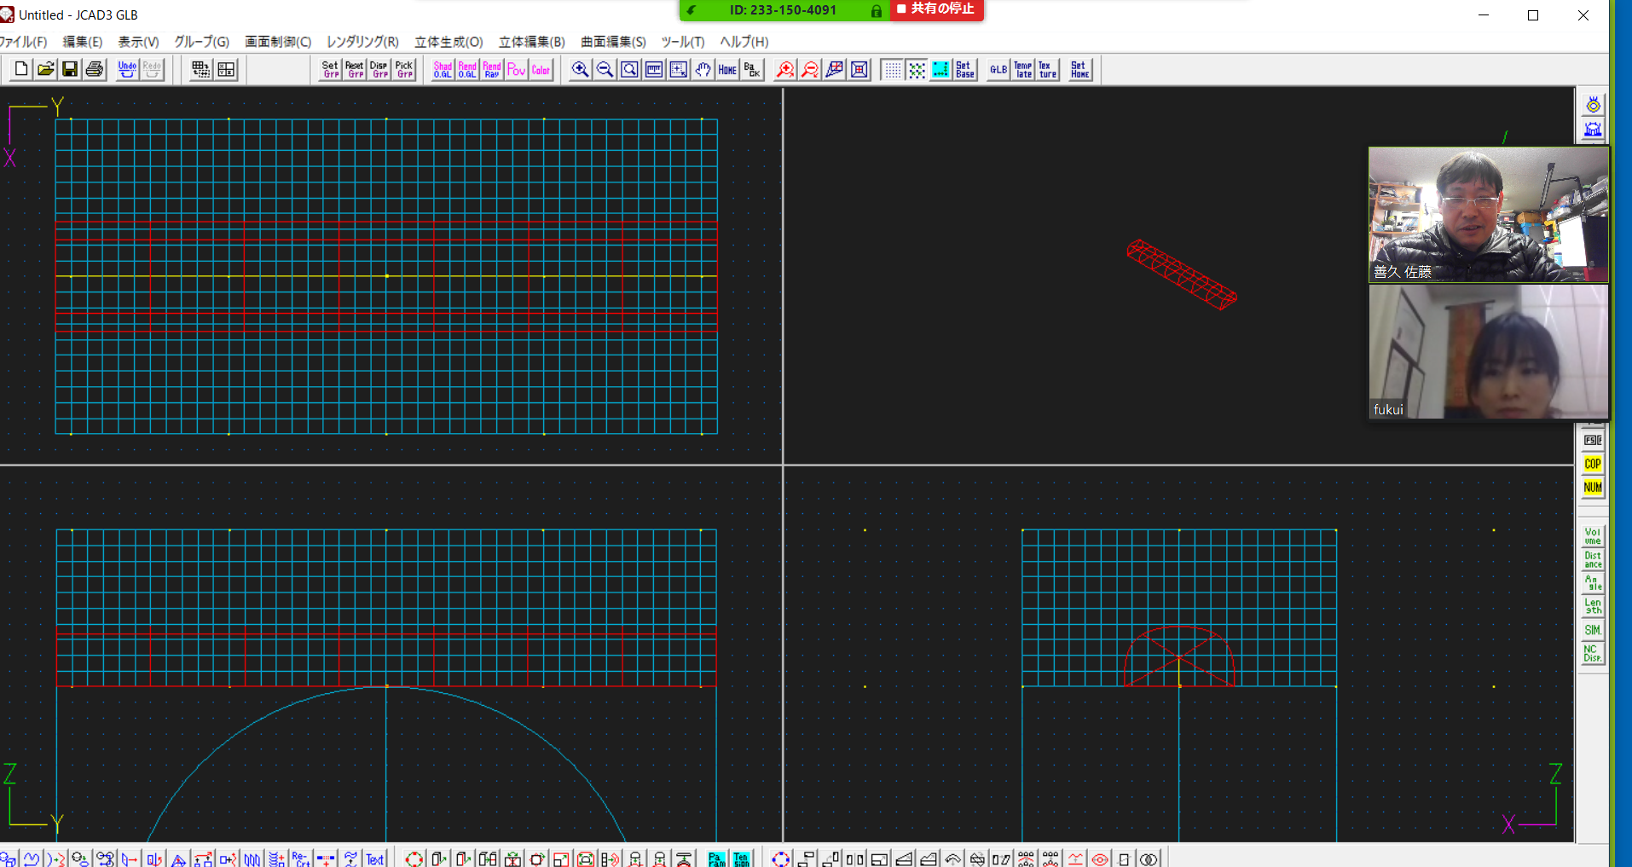Stop sharing with the 共有の停止 button
Viewport: 1632px width, 867px height.
coord(936,9)
